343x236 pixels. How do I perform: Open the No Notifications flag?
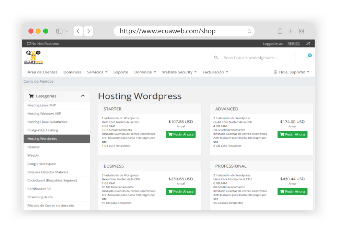tap(43, 44)
